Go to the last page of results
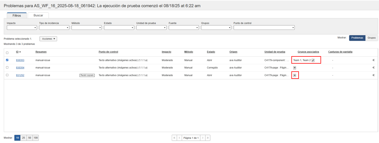 [x=208, y=138]
